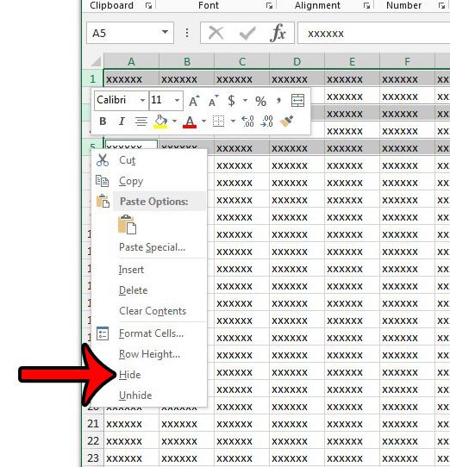
Task: Click the Select All corner triangle
Action: pos(96,61)
